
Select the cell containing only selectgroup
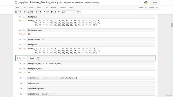91,83
